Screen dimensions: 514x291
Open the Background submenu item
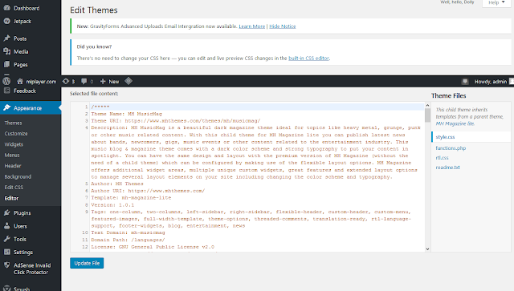coord(18,176)
